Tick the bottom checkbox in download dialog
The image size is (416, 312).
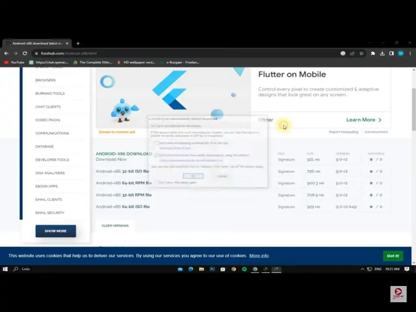point(156,182)
